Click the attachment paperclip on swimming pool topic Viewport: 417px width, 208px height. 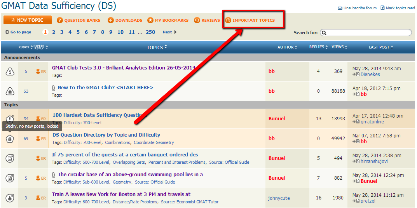54,175
